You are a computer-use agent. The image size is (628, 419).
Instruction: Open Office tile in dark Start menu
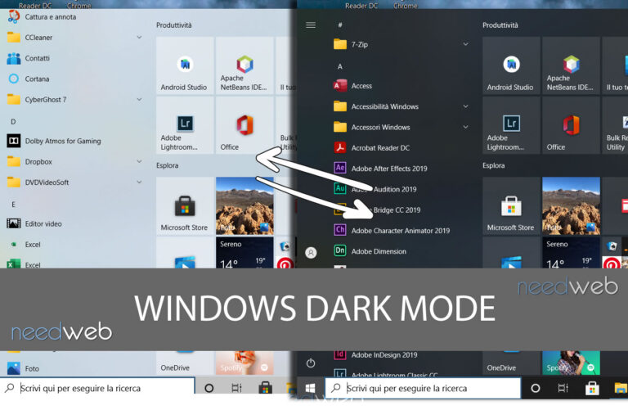coord(571,125)
